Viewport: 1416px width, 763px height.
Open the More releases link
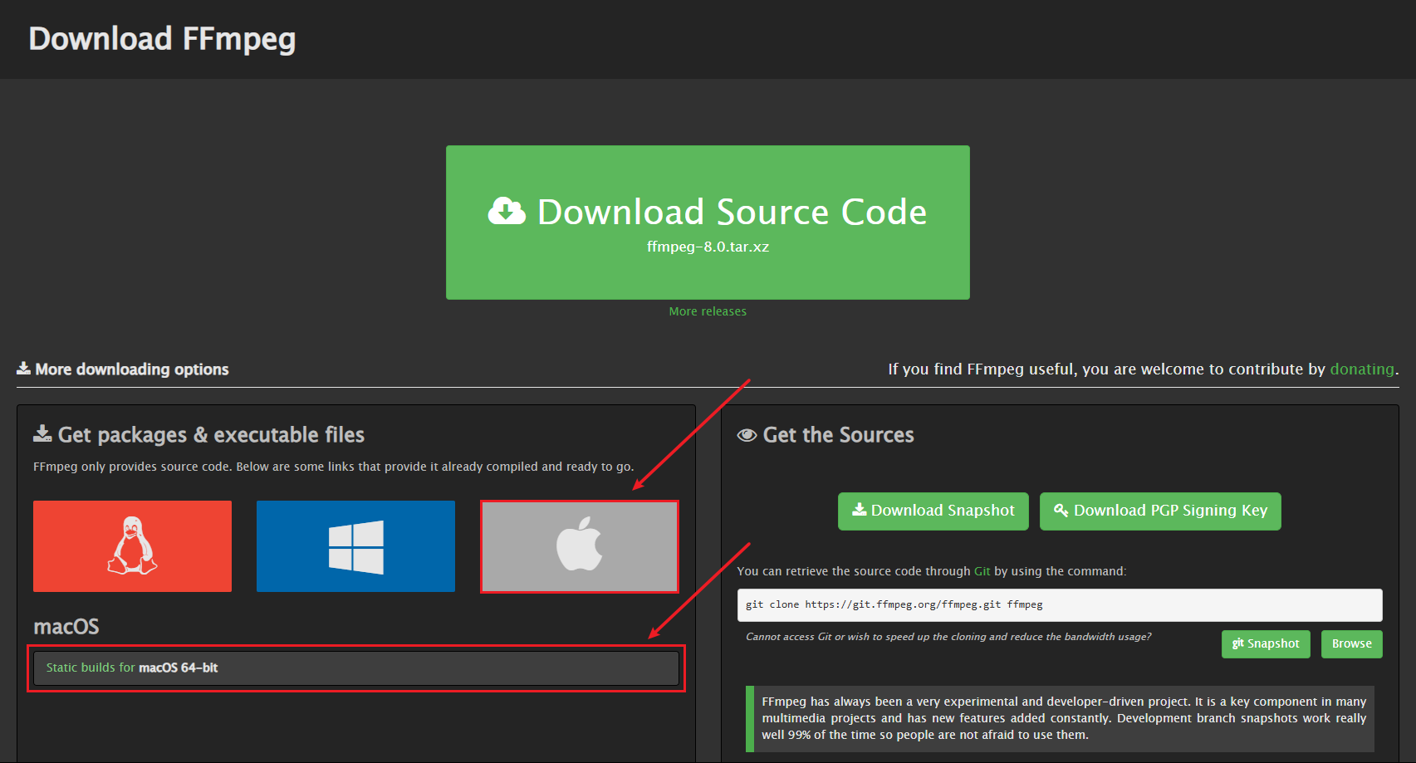(x=708, y=311)
